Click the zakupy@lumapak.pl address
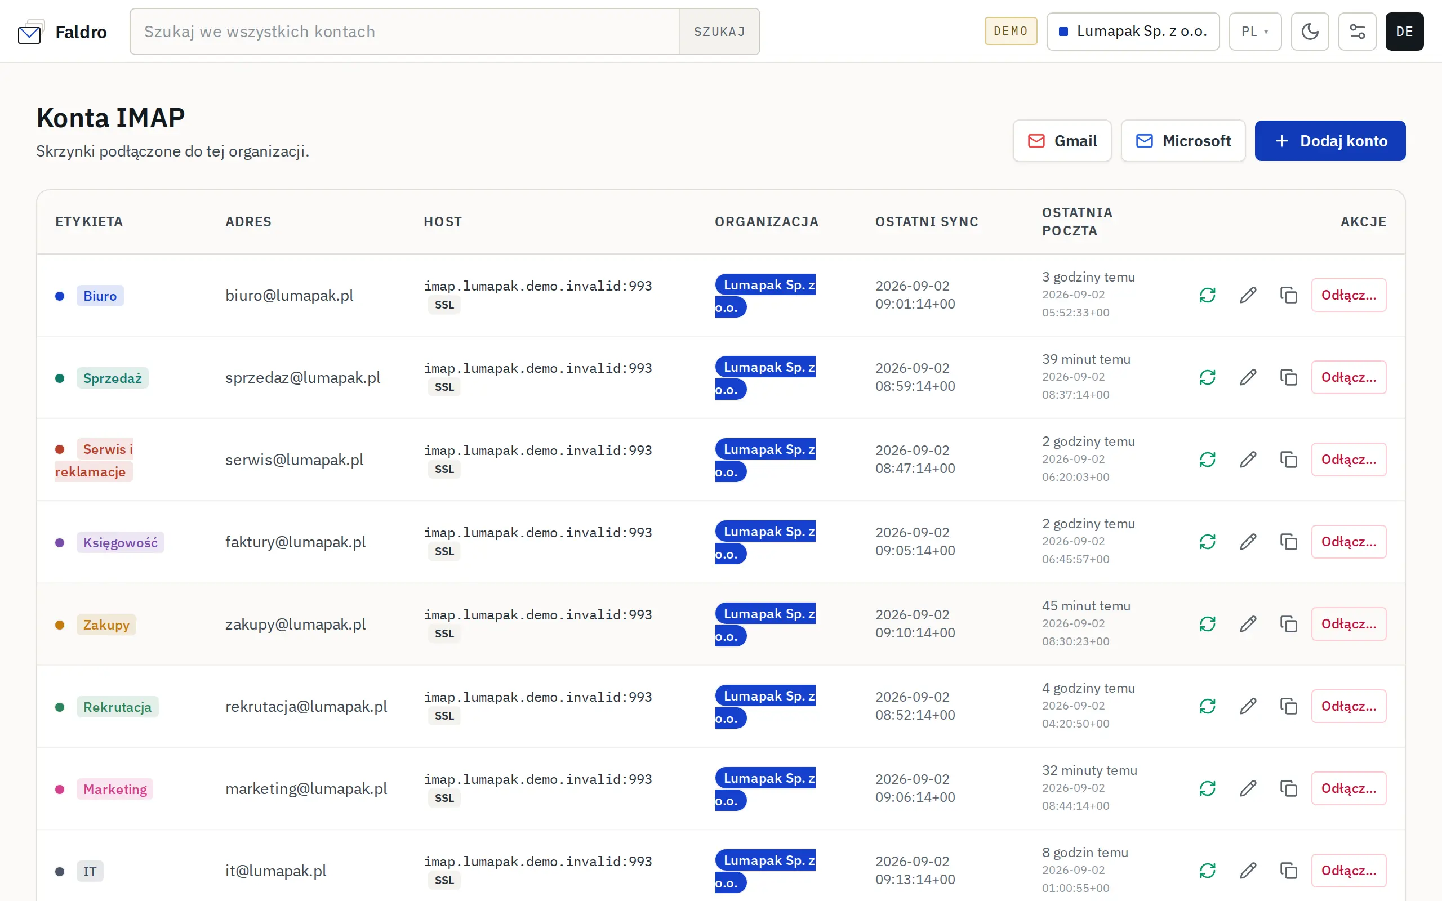The image size is (1442, 901). click(296, 624)
